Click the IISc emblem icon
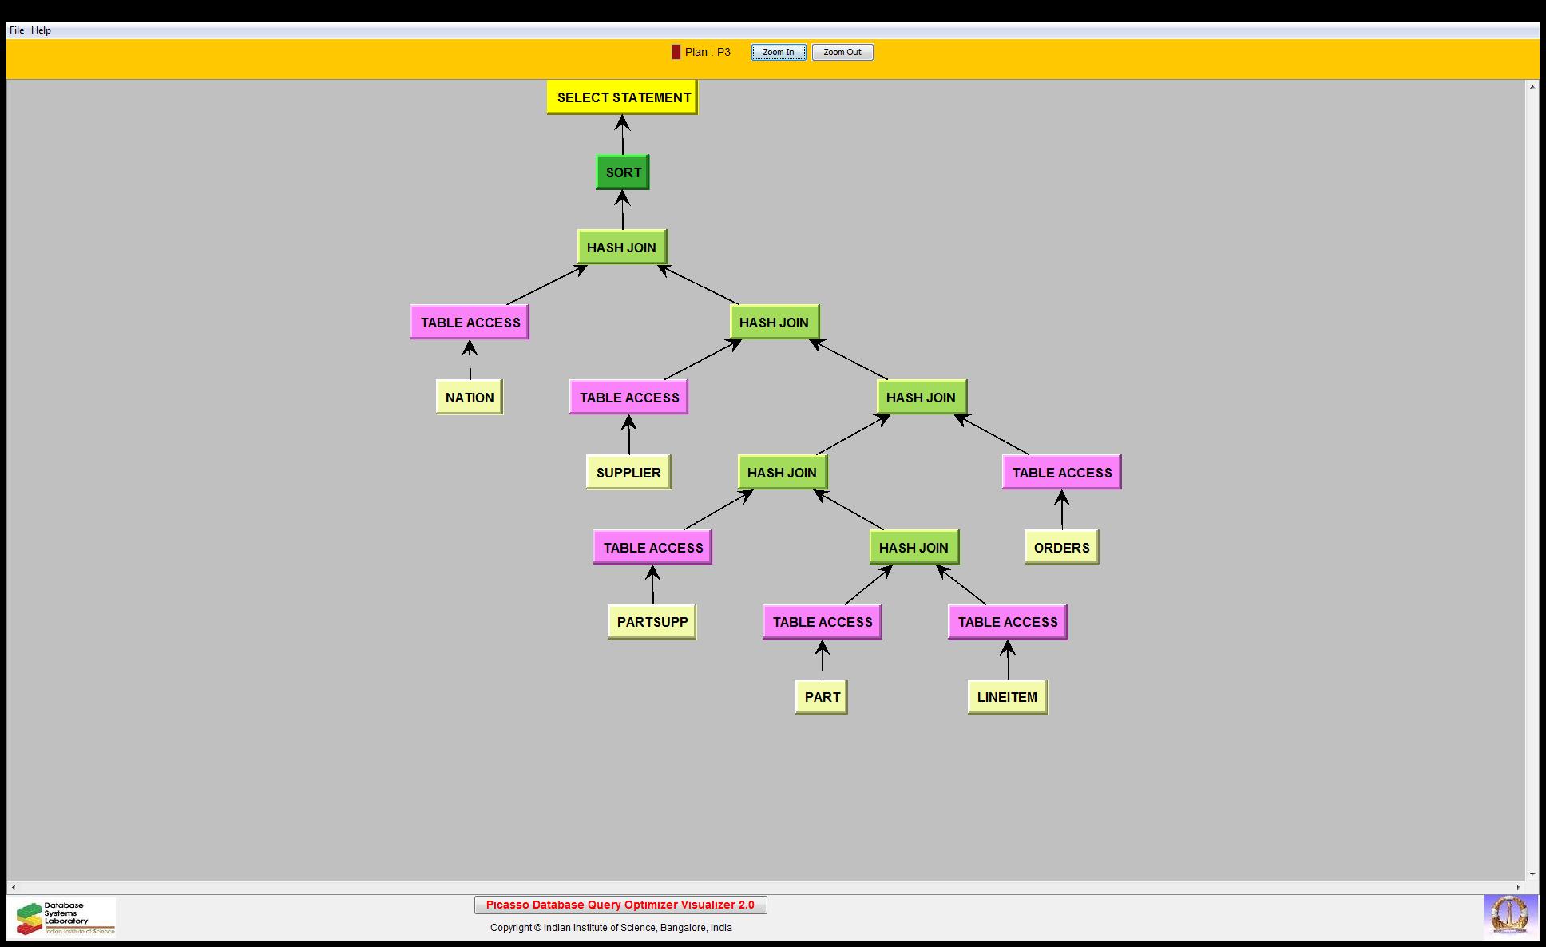Image resolution: width=1546 pixels, height=947 pixels. pos(1510,916)
